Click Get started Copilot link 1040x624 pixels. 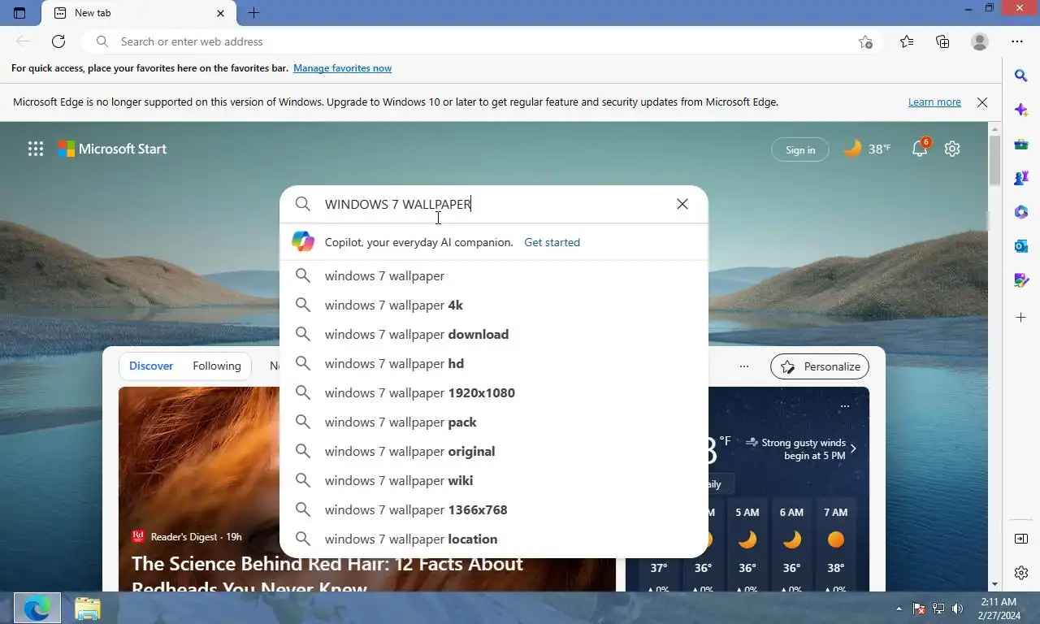tap(552, 242)
